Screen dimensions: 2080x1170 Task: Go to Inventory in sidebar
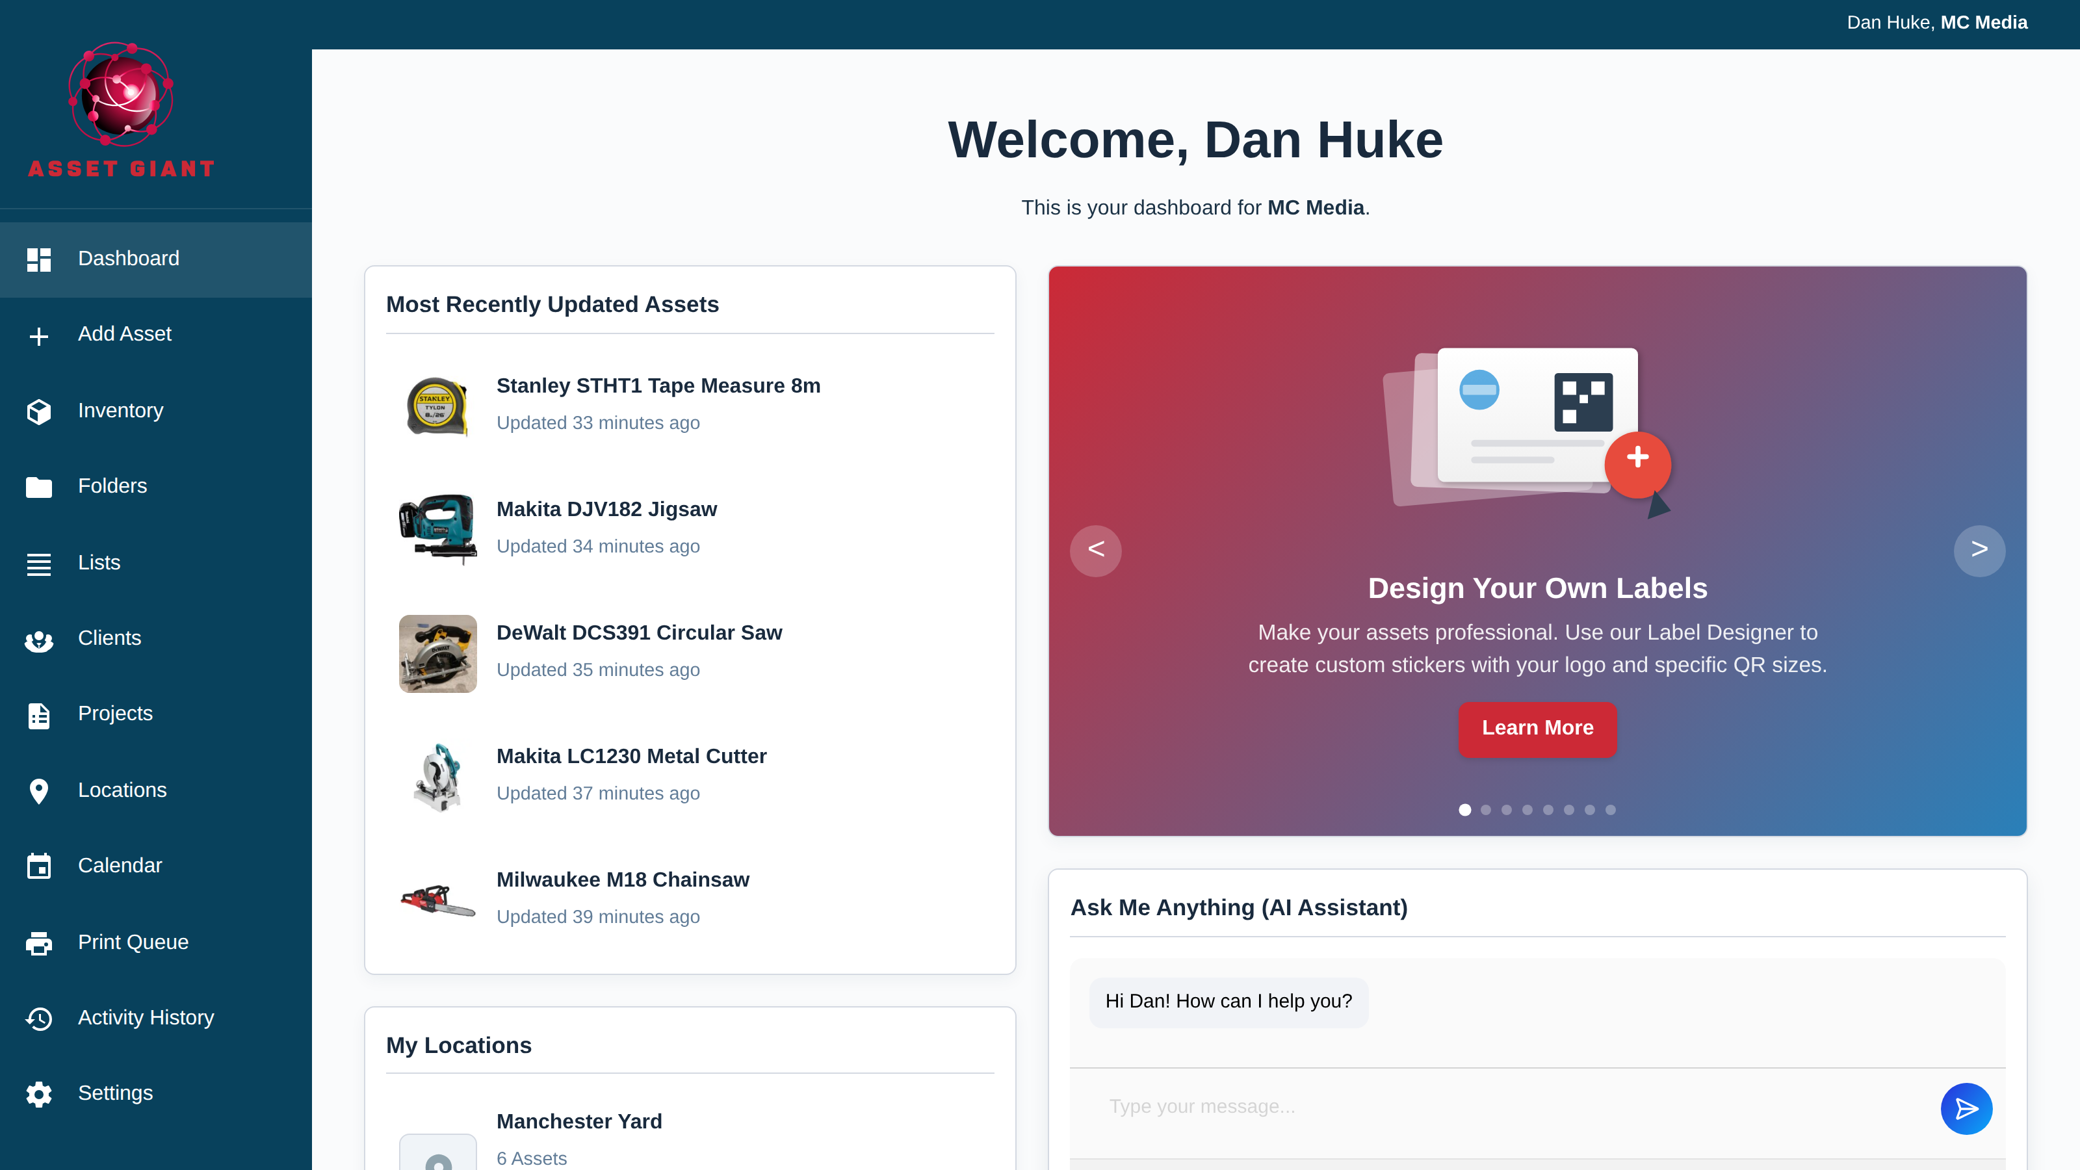(x=156, y=411)
